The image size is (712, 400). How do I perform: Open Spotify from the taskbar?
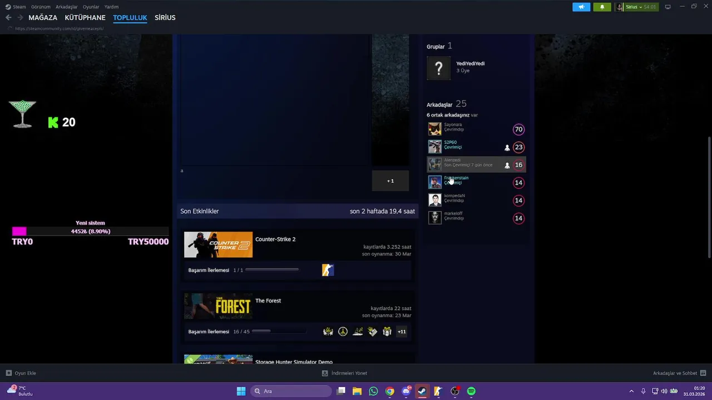pyautogui.click(x=471, y=391)
